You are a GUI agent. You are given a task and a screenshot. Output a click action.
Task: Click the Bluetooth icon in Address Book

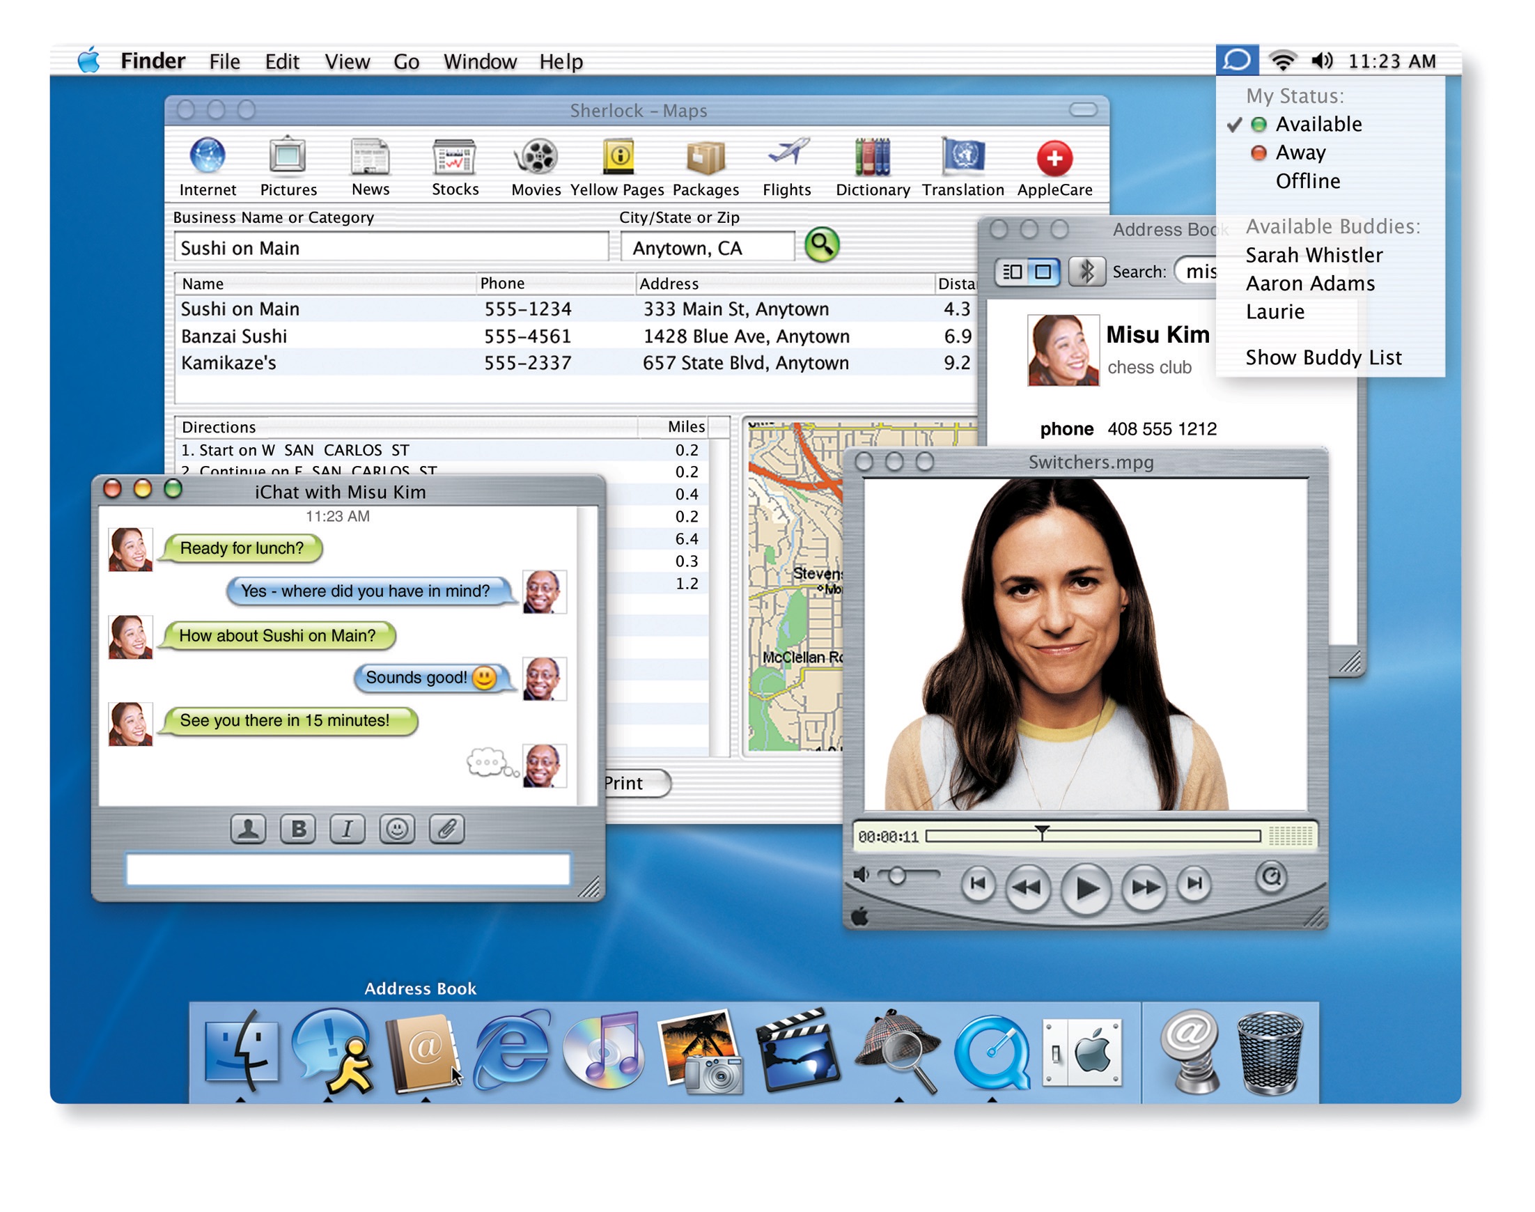1087,272
